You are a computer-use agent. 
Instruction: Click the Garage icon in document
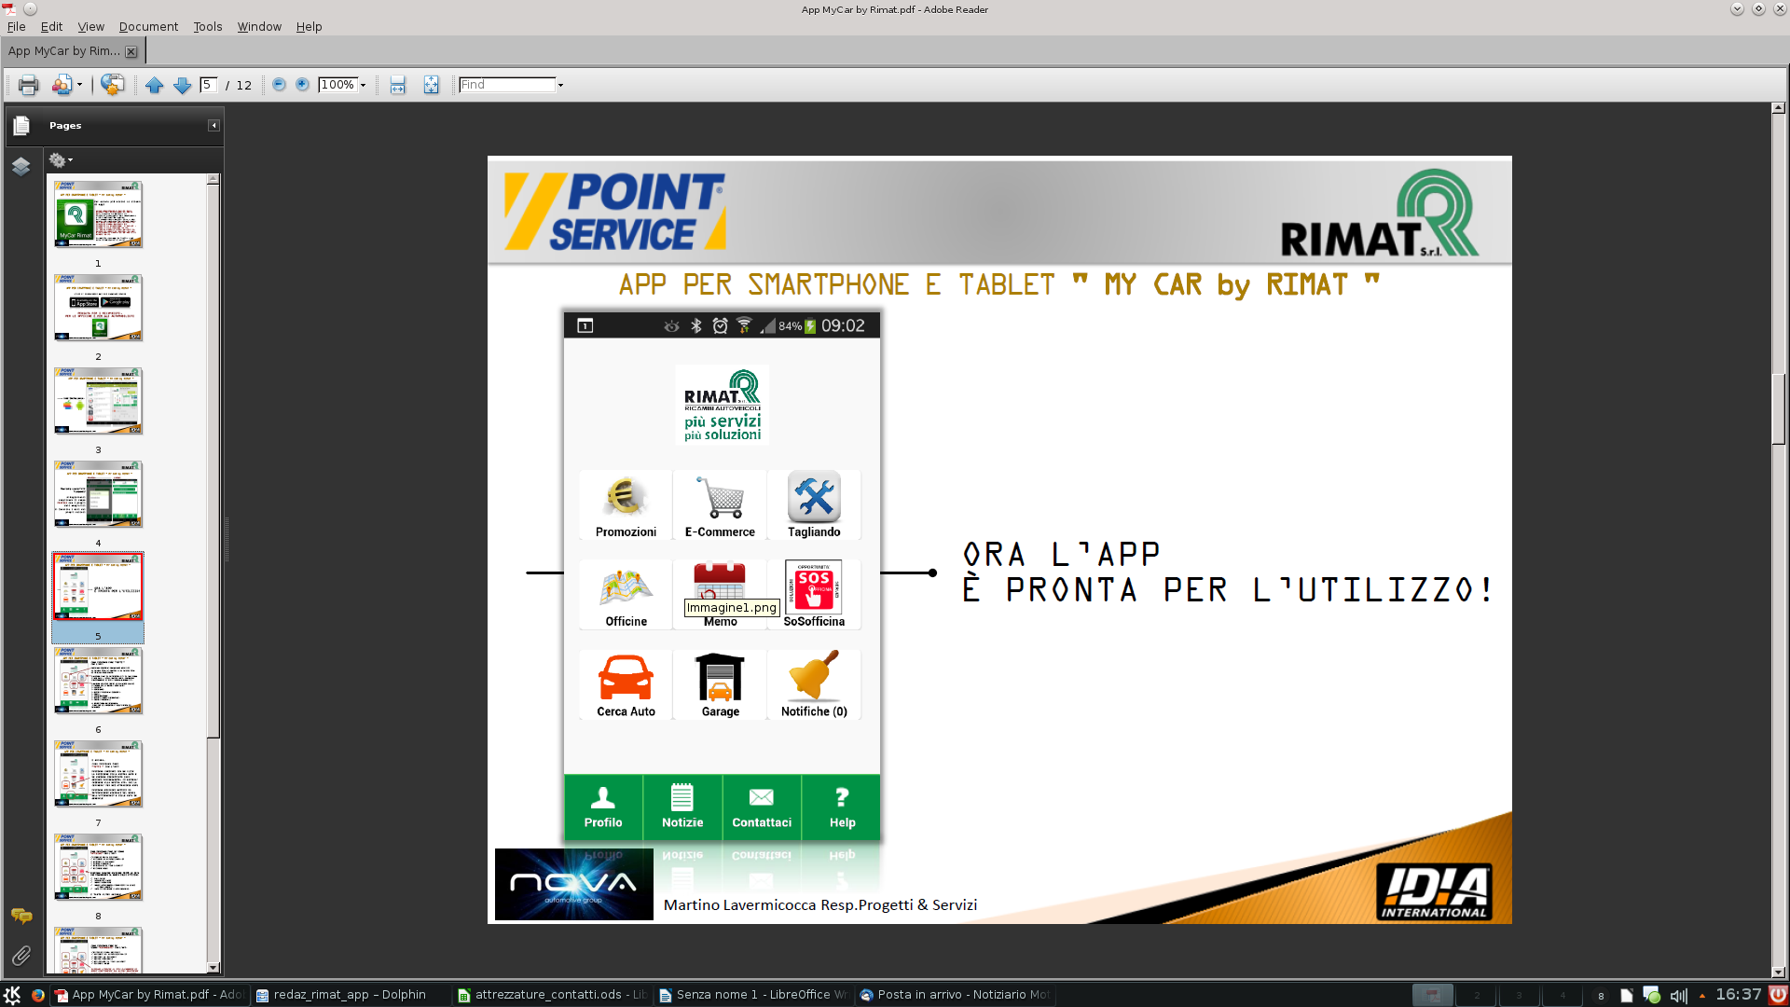(x=720, y=684)
